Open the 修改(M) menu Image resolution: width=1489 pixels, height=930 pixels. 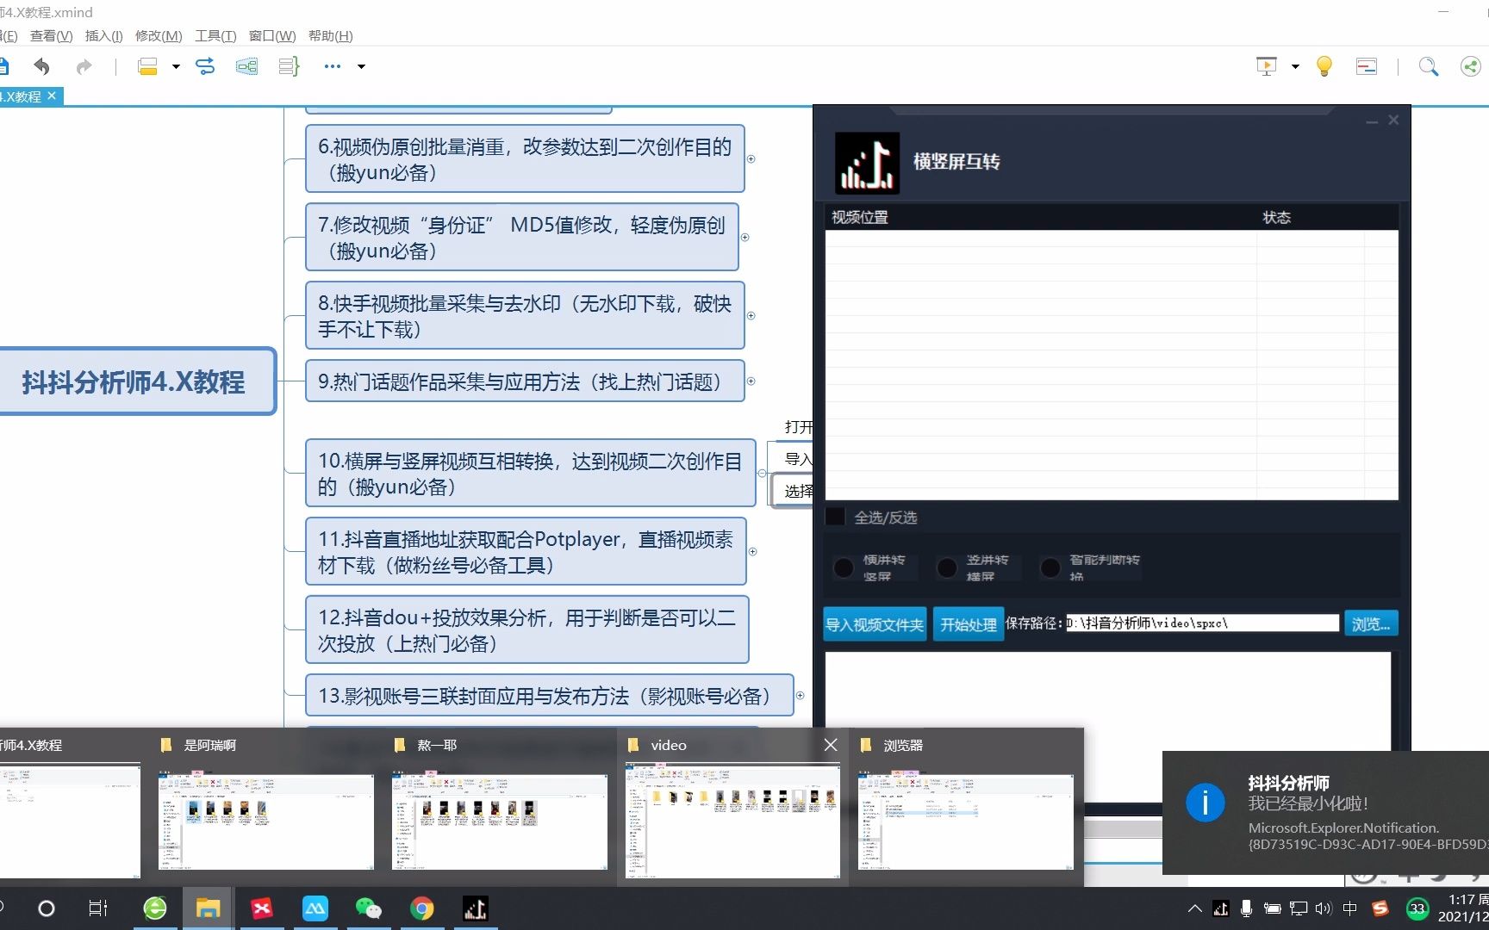tap(159, 35)
